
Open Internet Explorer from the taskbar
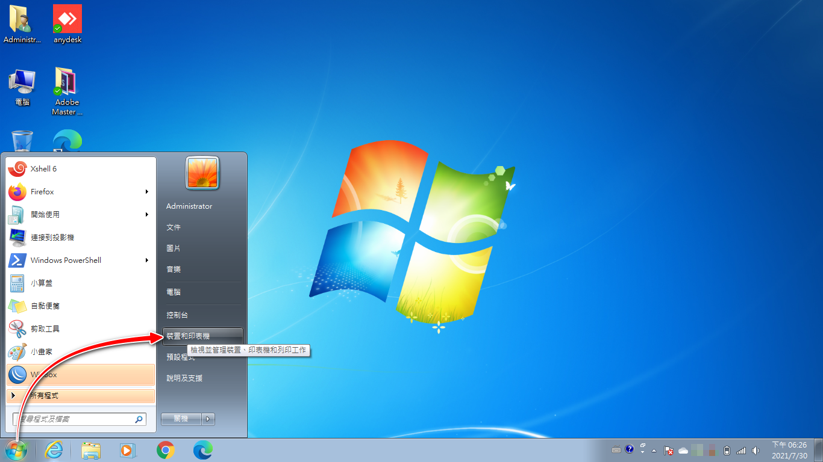[x=54, y=450]
